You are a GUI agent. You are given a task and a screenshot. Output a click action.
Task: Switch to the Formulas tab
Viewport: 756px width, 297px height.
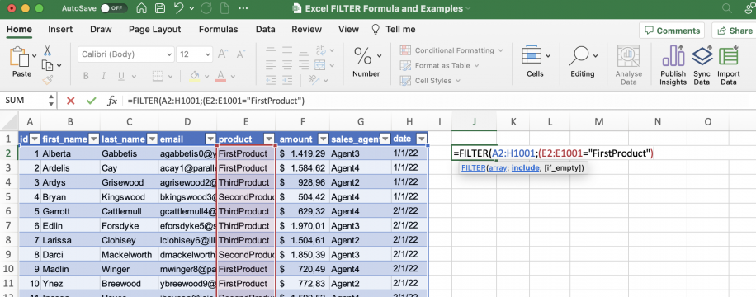[219, 30]
